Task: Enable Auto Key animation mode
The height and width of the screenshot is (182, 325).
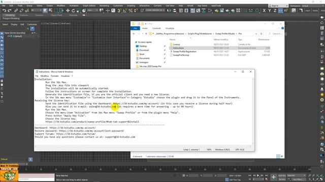Action: click(x=282, y=175)
